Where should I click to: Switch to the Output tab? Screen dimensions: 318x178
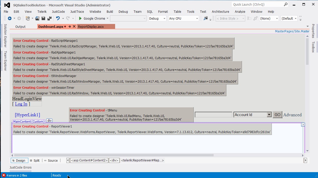(20, 27)
